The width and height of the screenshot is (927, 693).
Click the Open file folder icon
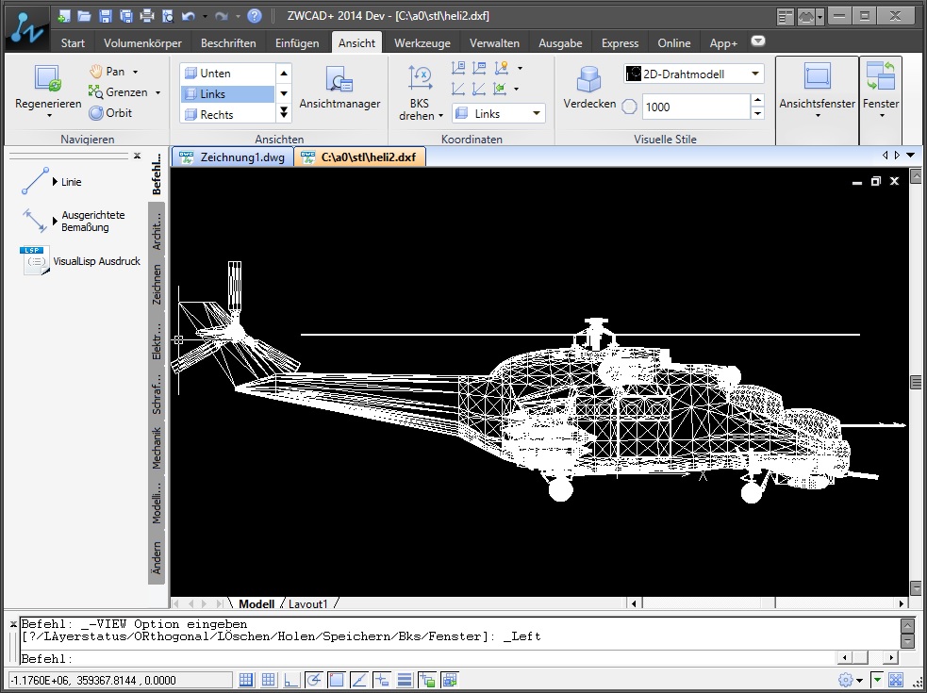point(84,16)
